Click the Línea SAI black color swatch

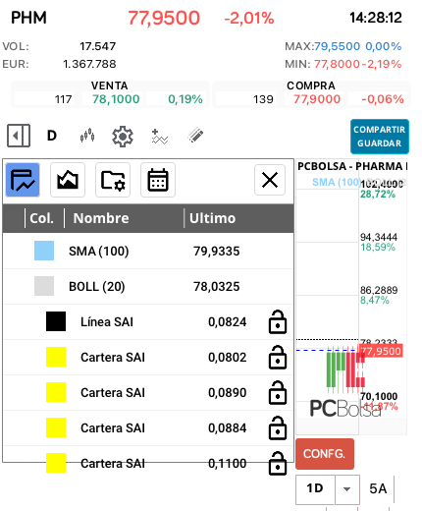[x=56, y=321]
